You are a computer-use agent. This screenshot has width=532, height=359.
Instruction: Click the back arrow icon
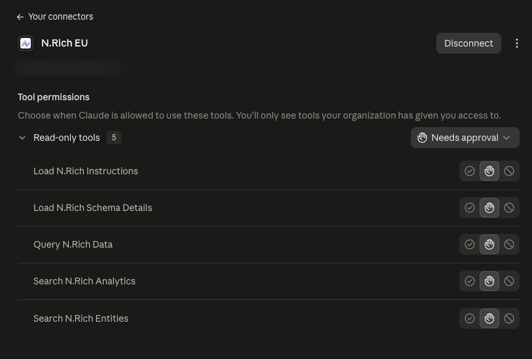click(x=20, y=17)
